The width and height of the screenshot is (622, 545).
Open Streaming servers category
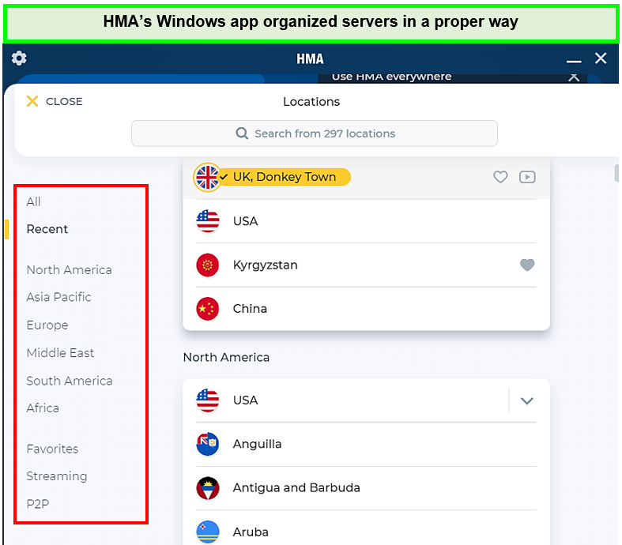coord(57,476)
